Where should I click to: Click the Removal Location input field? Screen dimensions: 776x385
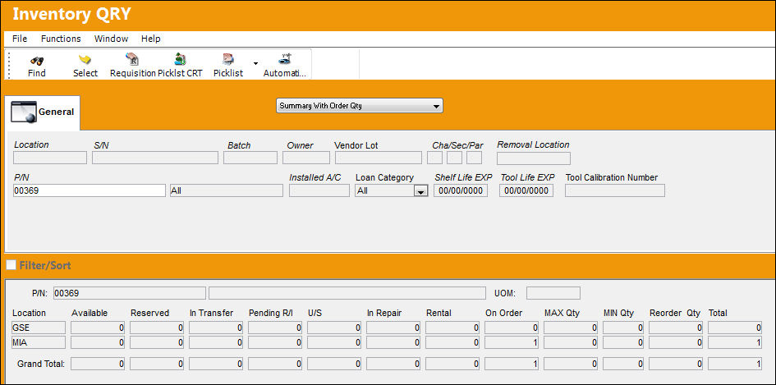pyautogui.click(x=534, y=158)
